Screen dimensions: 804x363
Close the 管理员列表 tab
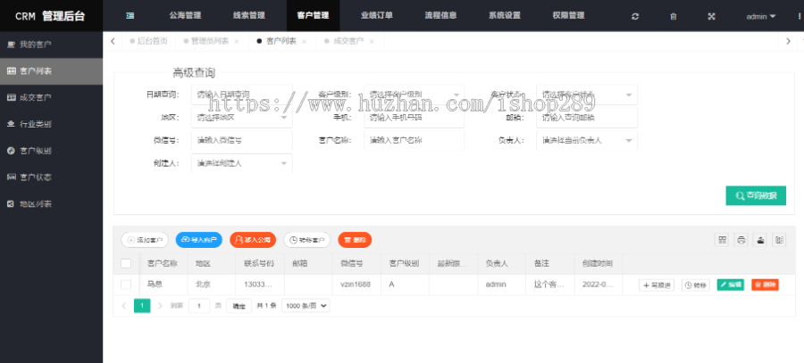(236, 41)
